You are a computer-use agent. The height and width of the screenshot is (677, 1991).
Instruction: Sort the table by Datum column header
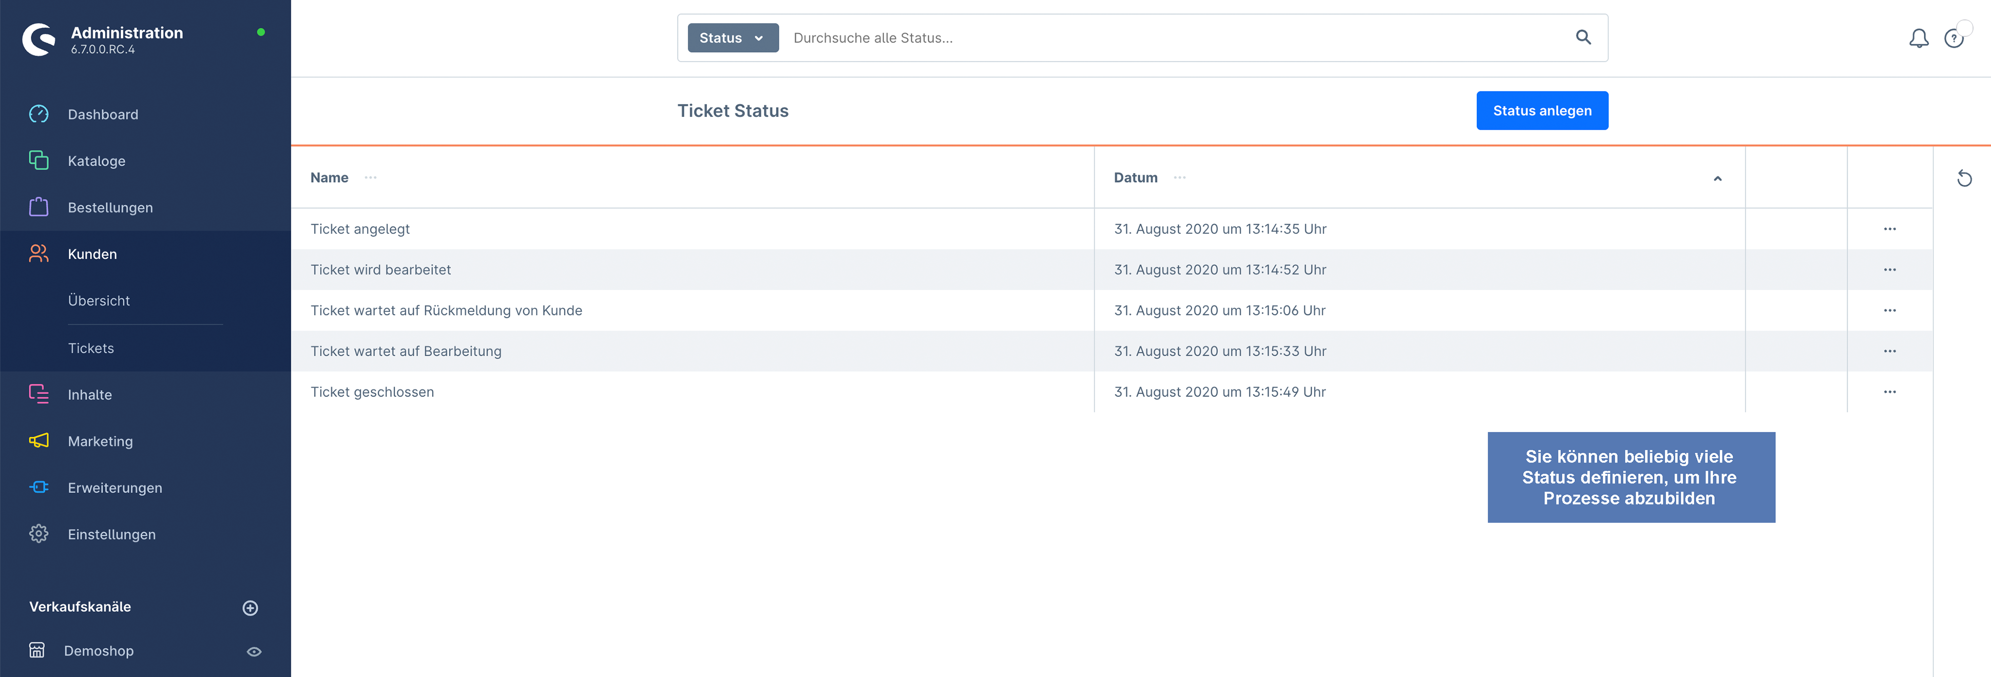pos(1135,178)
